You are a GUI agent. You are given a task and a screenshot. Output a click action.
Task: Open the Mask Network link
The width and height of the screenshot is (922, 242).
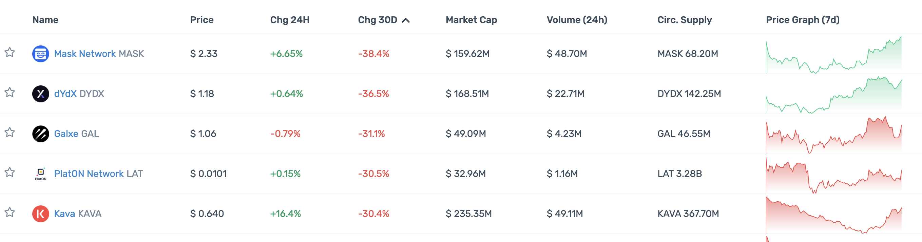pos(85,54)
